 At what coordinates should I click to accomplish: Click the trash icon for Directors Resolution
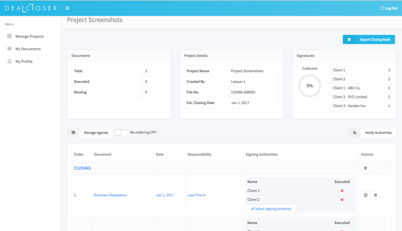[375, 195]
